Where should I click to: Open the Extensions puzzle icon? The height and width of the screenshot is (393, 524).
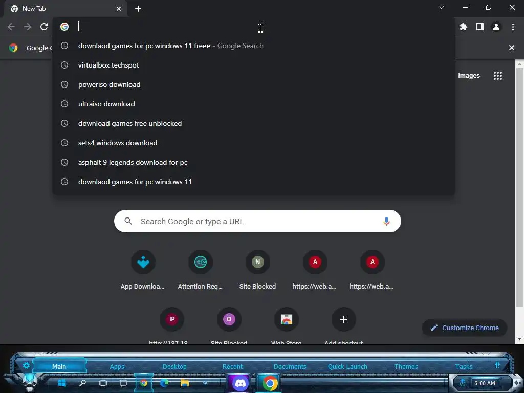tap(464, 27)
